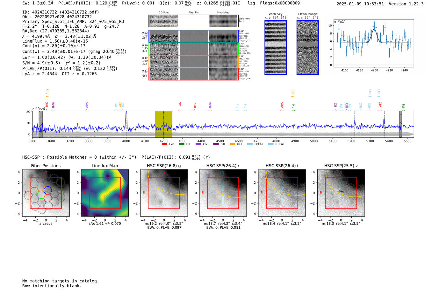Open the Lineflux Map panel
The width and height of the screenshot is (446, 303).
click(x=105, y=193)
